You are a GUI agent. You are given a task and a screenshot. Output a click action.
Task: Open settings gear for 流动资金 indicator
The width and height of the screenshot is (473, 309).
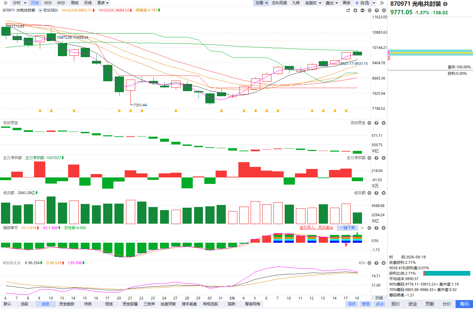coord(369,123)
